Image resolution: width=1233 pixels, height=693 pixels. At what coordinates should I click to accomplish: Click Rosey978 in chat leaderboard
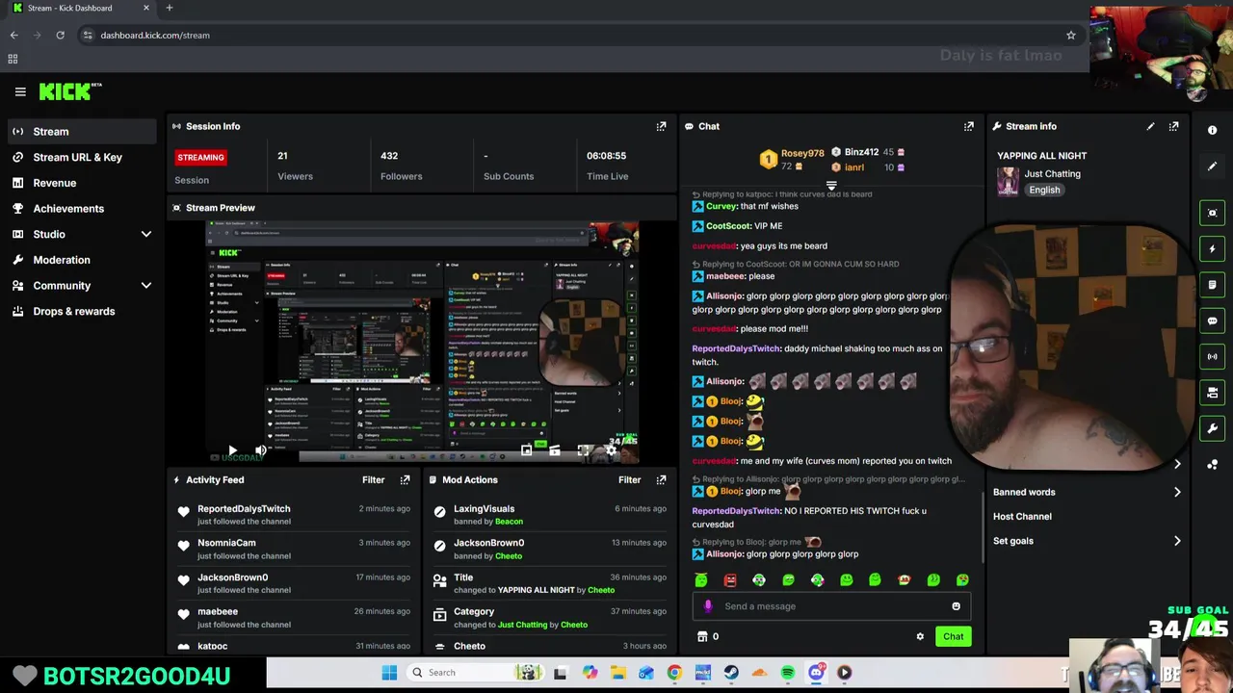pos(802,153)
